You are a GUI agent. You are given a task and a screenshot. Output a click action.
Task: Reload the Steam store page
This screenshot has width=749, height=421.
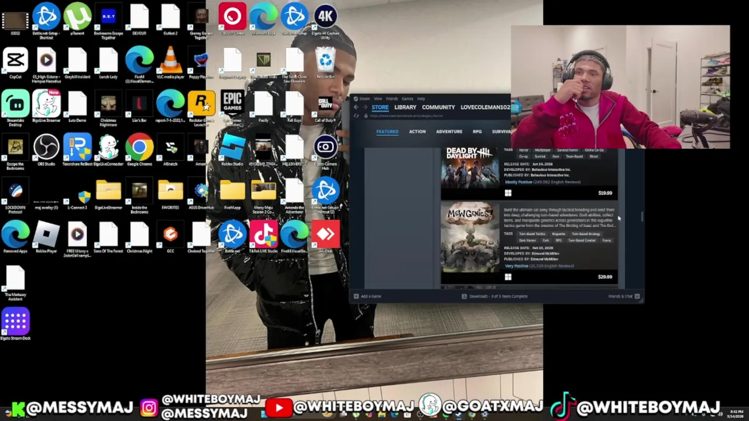[x=356, y=116]
